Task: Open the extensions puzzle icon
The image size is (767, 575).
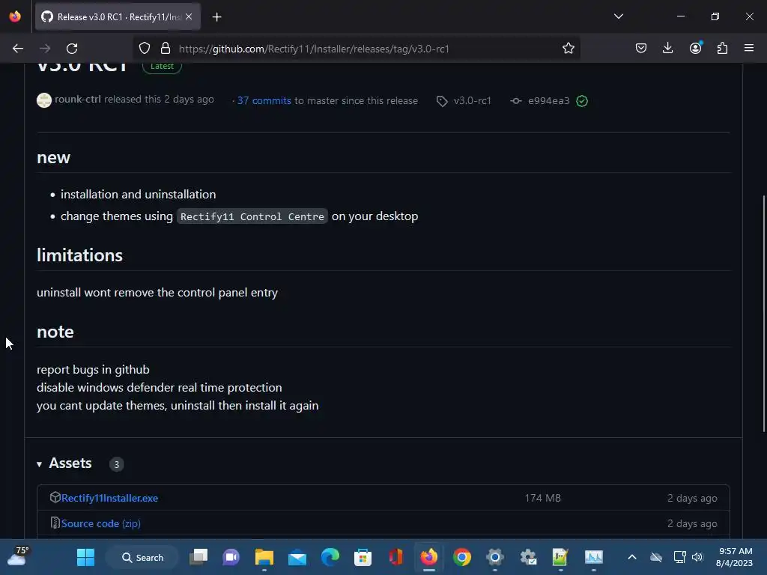Action: click(x=722, y=49)
